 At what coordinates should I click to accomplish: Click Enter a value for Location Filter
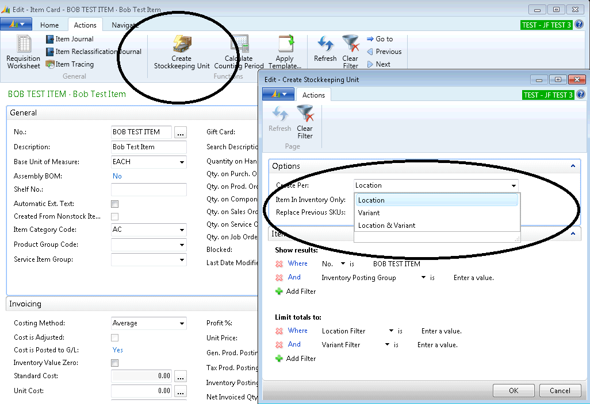click(x=442, y=331)
